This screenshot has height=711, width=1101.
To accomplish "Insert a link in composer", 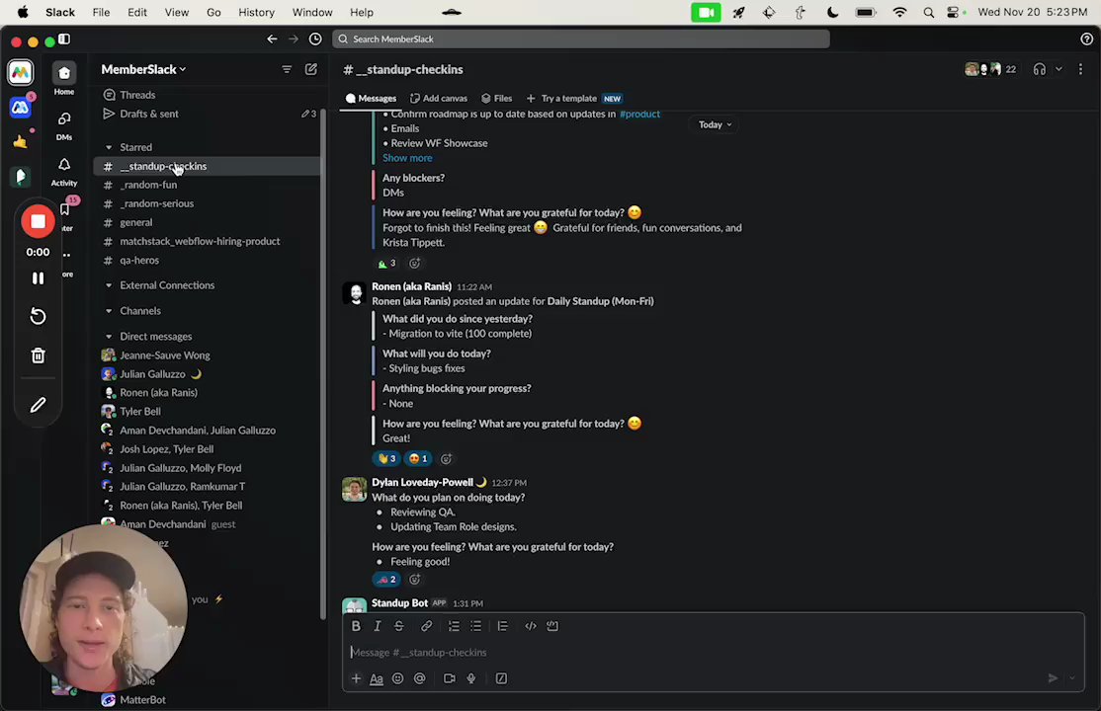I will pyautogui.click(x=426, y=626).
